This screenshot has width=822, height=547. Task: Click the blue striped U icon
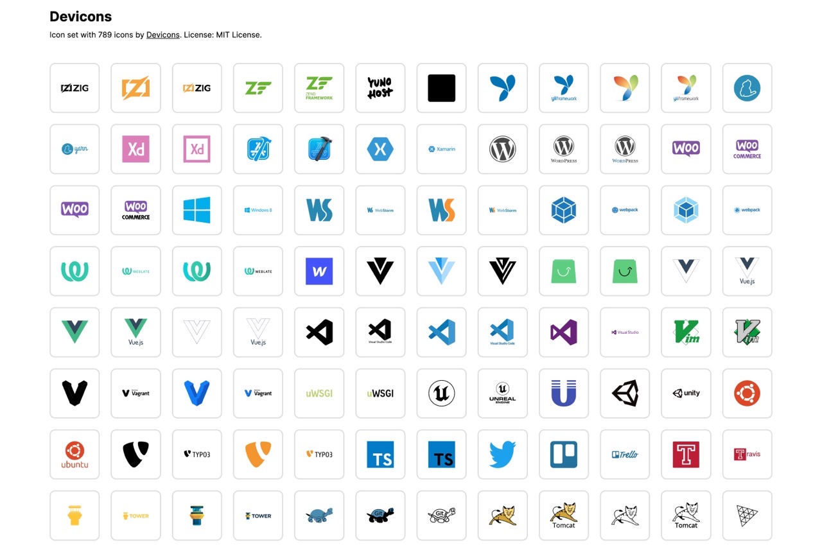click(564, 394)
